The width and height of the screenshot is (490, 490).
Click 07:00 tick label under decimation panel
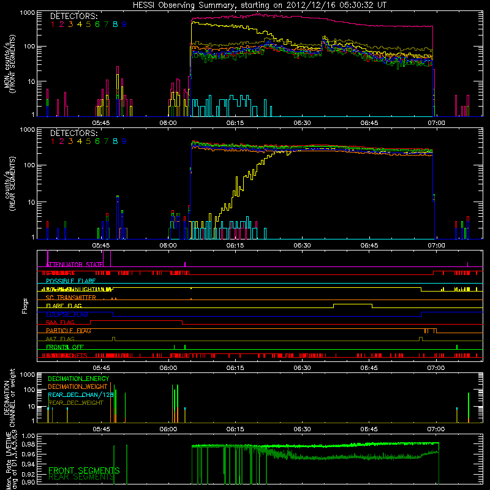click(436, 429)
